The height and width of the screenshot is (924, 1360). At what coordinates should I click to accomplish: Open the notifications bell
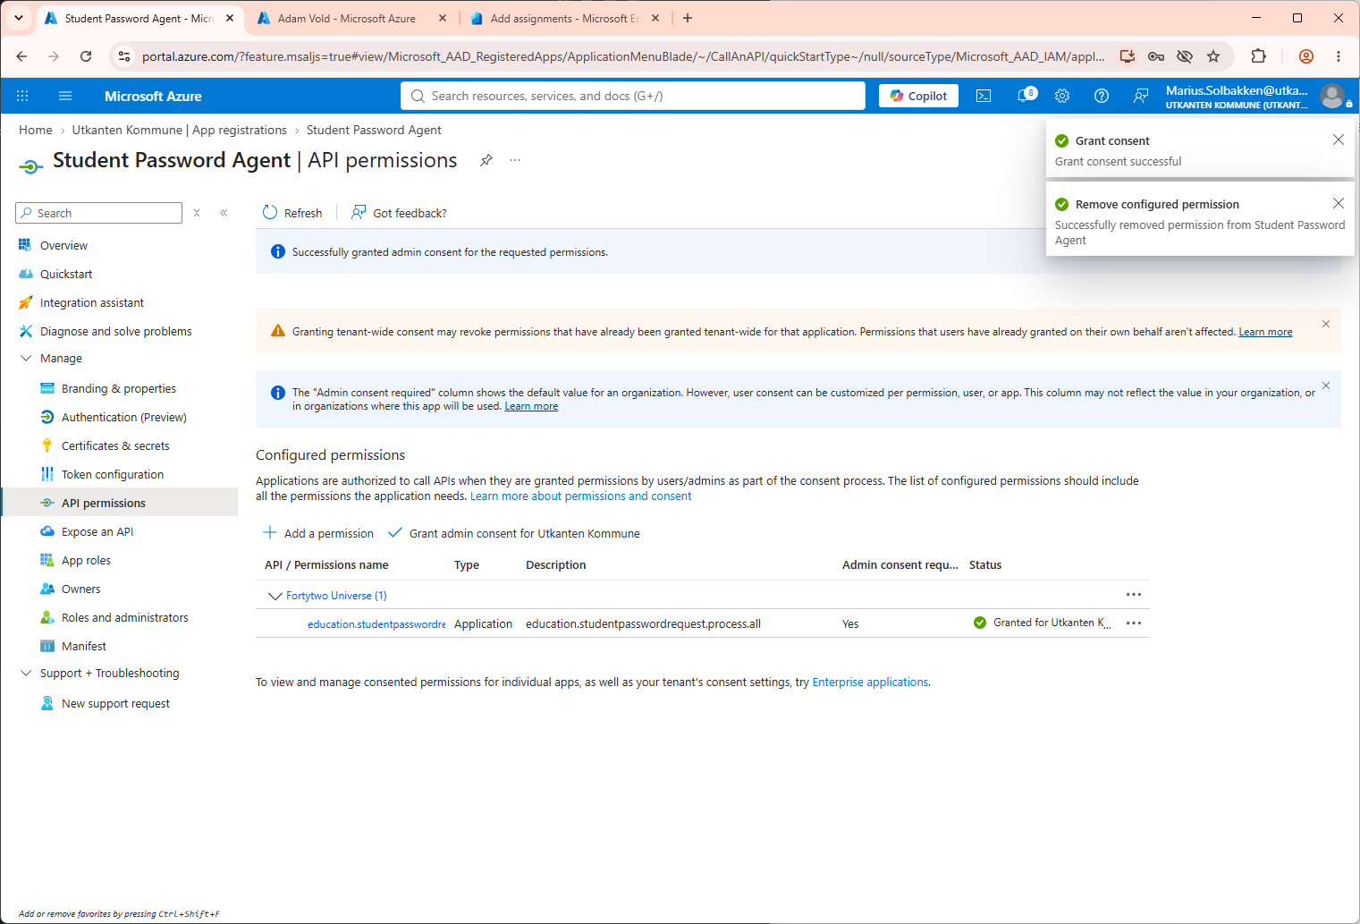(1025, 96)
